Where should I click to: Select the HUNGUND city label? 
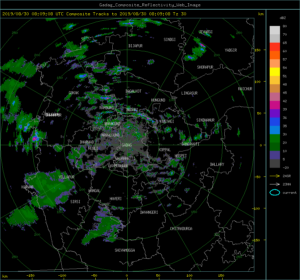click(x=158, y=100)
